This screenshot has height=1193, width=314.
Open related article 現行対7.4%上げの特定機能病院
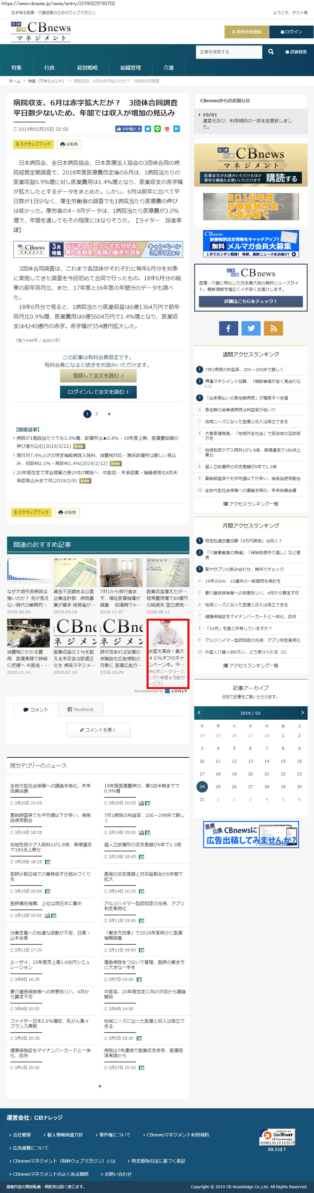[x=96, y=460]
